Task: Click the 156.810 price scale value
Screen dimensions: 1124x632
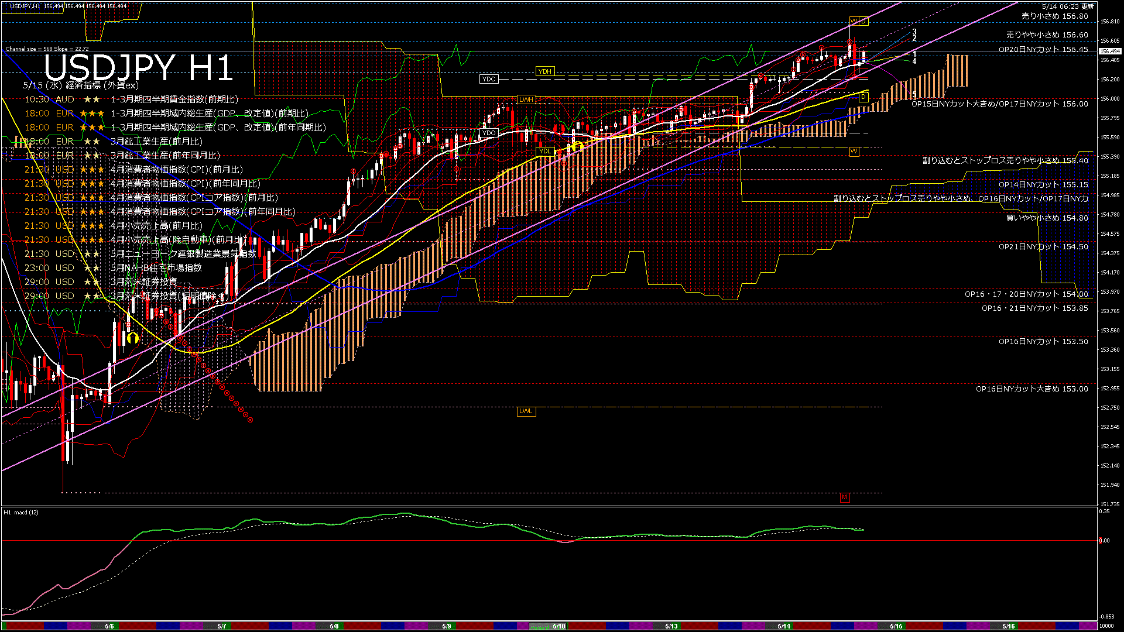Action: click(1110, 22)
